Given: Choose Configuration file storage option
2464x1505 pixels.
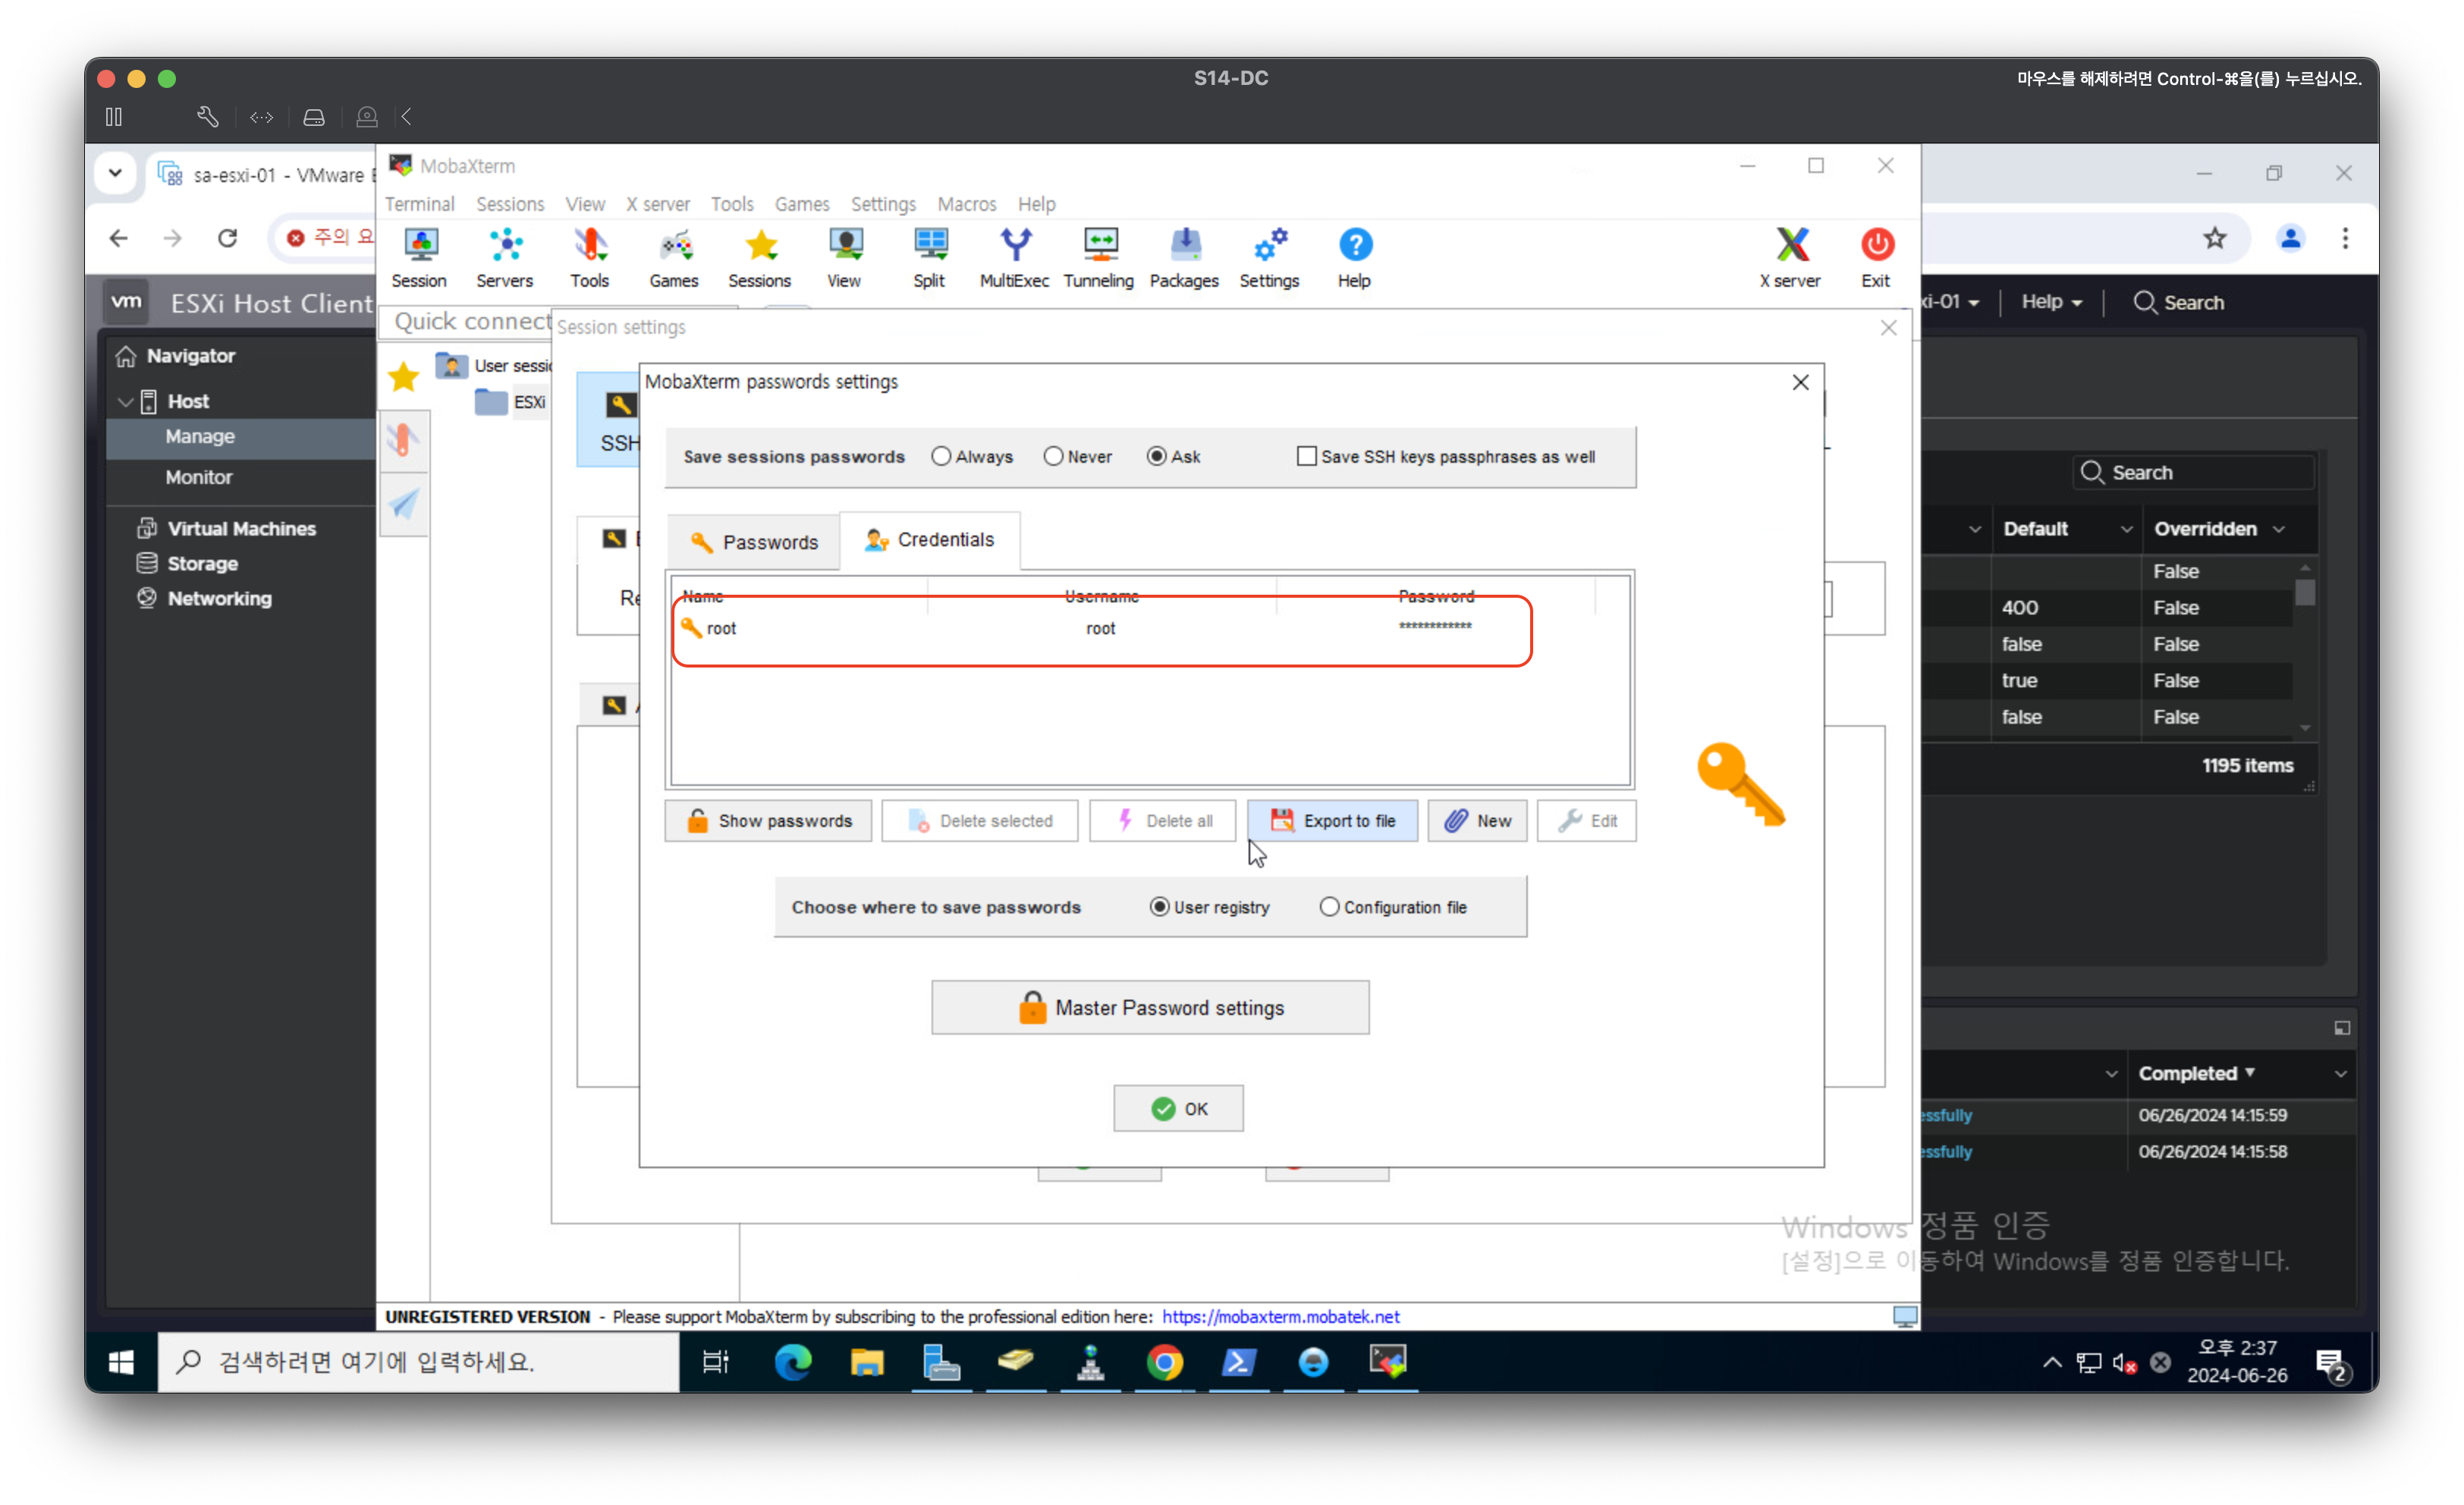Looking at the screenshot, I should (x=1329, y=907).
